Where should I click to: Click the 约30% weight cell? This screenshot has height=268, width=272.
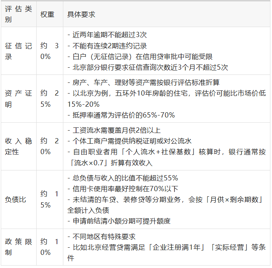click(49, 51)
